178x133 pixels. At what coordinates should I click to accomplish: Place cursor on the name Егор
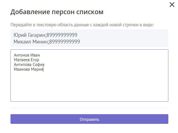coord(35,60)
